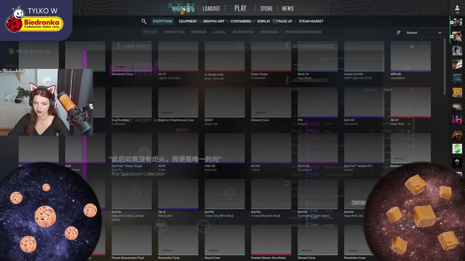Image resolution: width=465 pixels, height=261 pixels.
Task: Select the Chess King Wire Blue graffiti
Action: point(225,199)
